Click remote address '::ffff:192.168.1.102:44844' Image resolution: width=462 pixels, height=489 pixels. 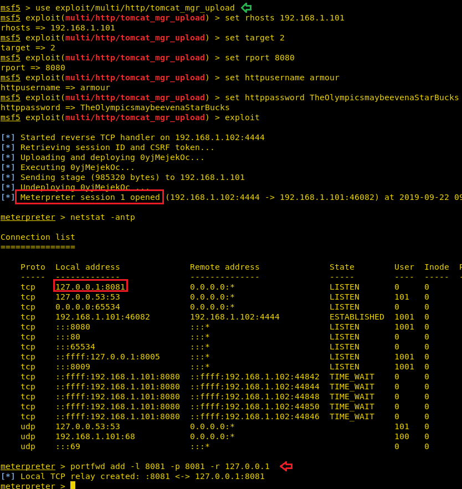[255, 387]
